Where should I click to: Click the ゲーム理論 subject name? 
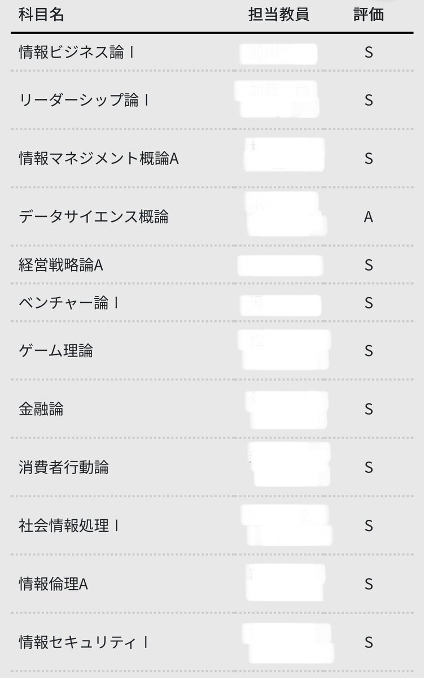pyautogui.click(x=56, y=351)
